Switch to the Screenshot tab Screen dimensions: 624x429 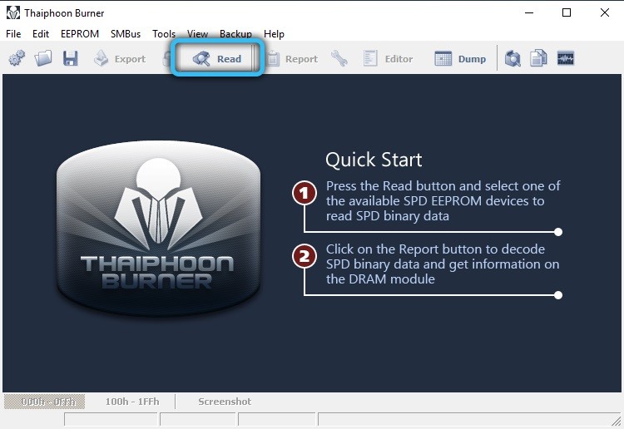coord(225,402)
